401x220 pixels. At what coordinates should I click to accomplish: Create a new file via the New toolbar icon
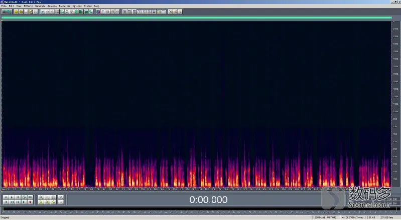[16, 12]
